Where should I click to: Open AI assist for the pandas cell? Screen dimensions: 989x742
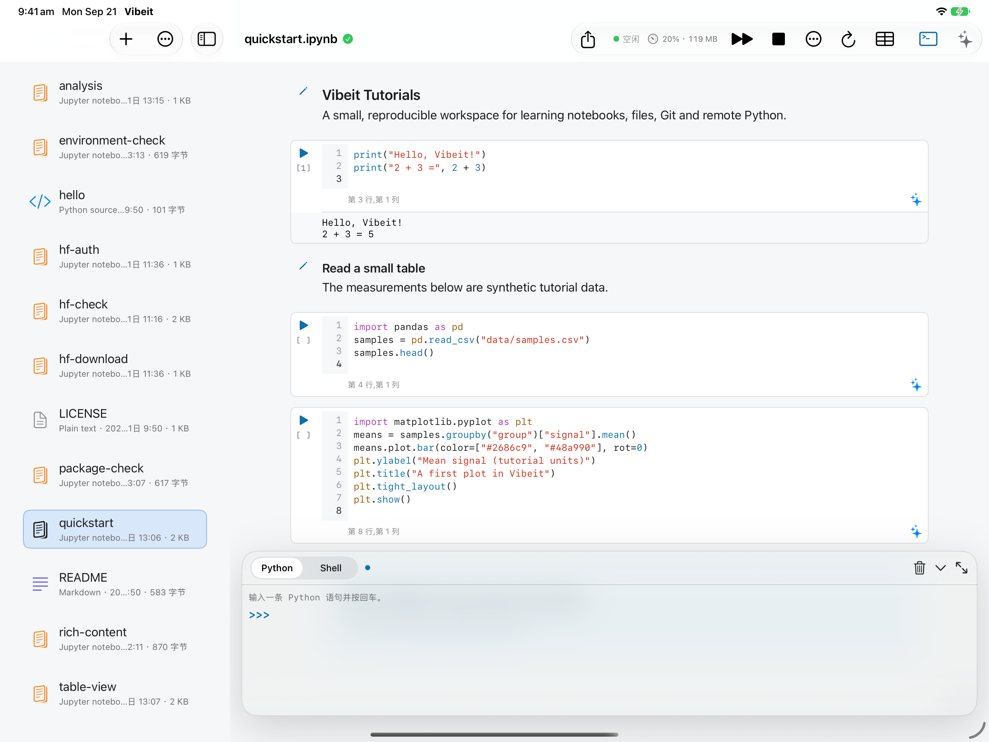(916, 385)
